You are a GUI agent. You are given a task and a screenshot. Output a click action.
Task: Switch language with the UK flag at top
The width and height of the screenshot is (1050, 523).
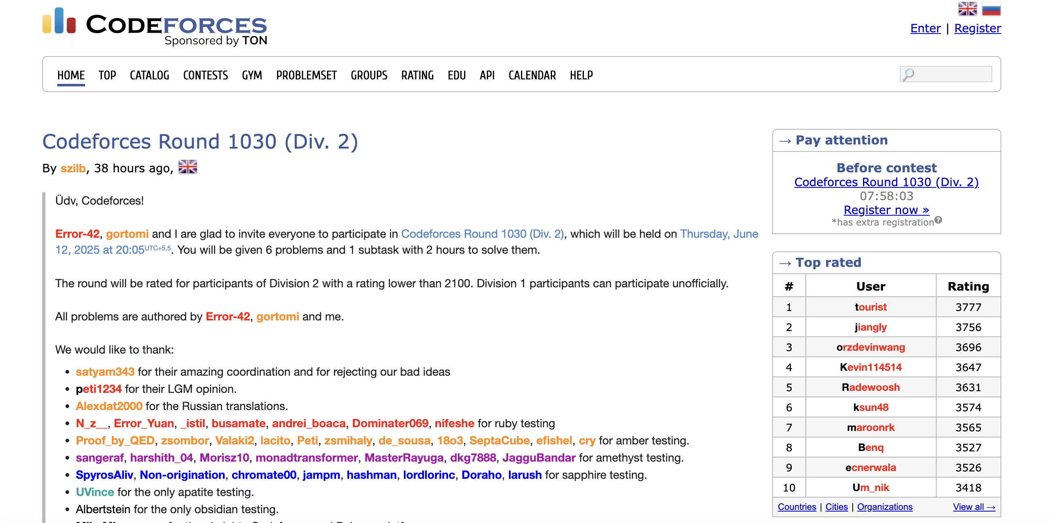[967, 9]
